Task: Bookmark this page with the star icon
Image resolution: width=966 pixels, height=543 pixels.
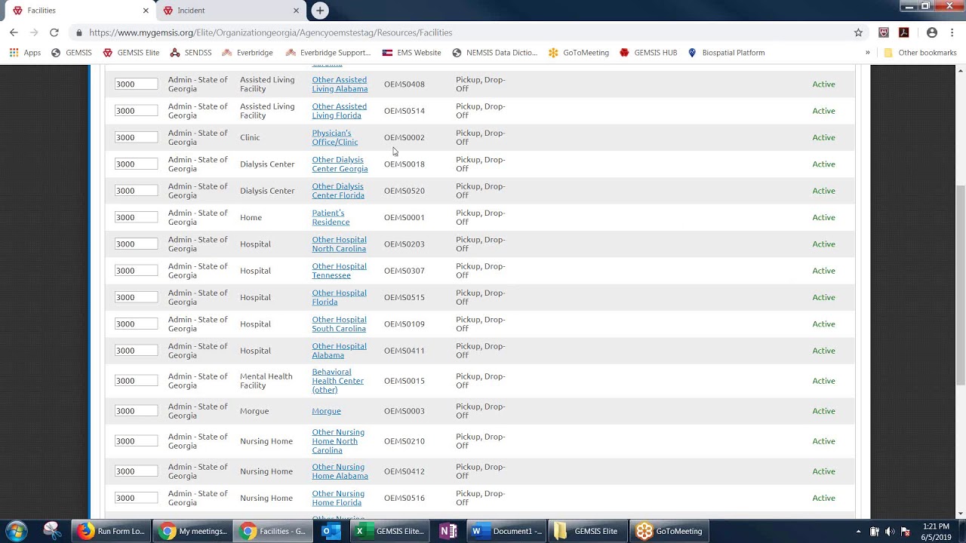Action: point(858,32)
